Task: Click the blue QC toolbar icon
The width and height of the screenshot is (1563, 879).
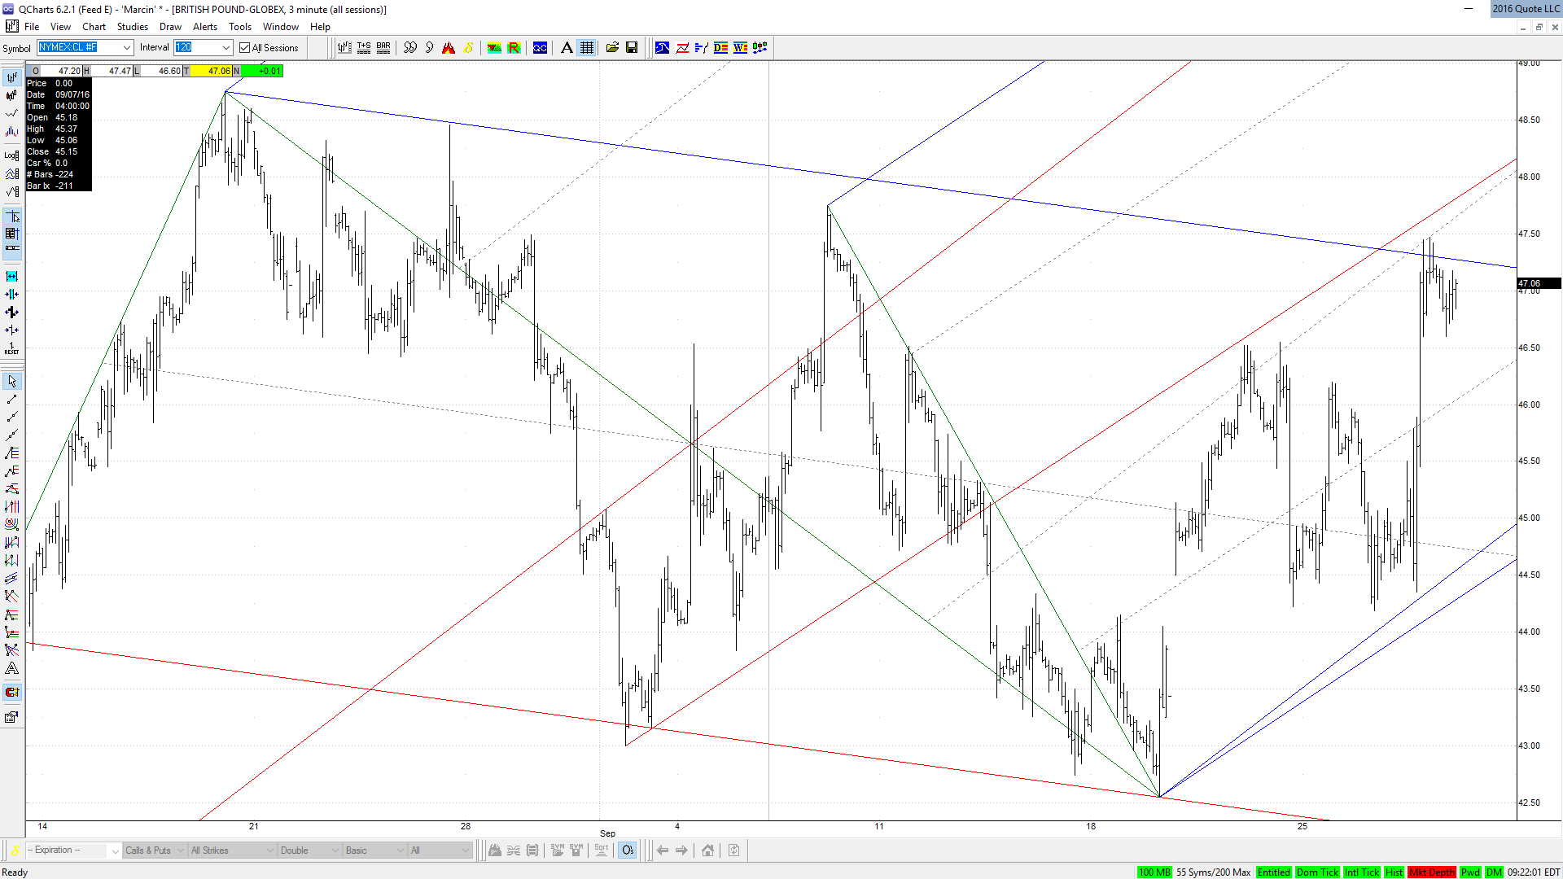Action: (540, 48)
